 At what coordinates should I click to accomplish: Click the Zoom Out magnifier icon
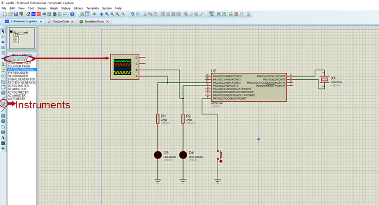tap(112, 14)
